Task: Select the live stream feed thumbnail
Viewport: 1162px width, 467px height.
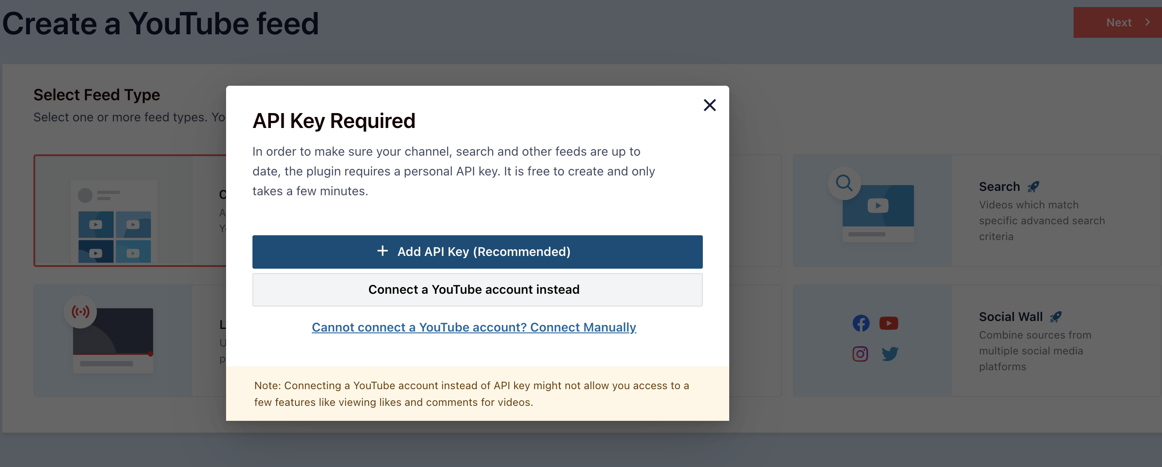Action: pos(113,340)
